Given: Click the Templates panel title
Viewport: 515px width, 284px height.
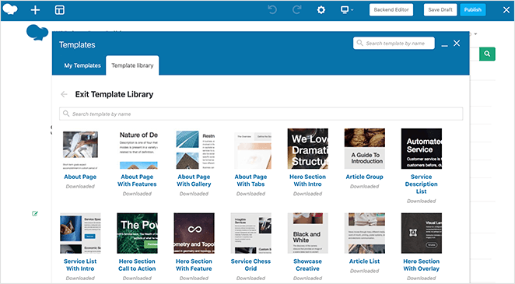Looking at the screenshot, I should 77,44.
